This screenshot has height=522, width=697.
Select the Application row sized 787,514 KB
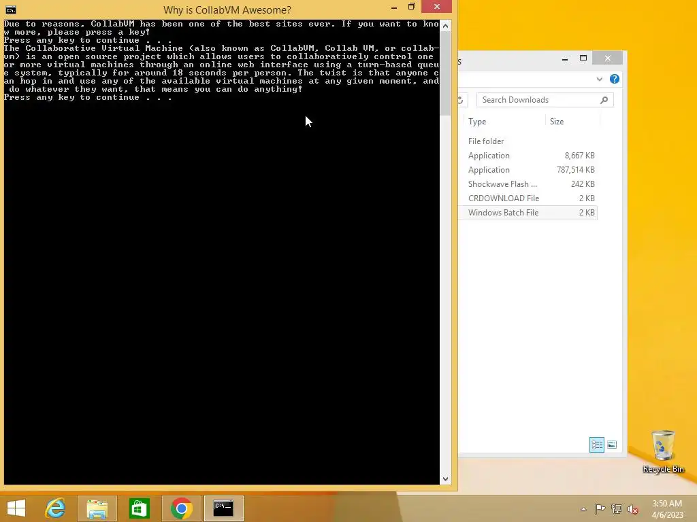[x=528, y=169]
